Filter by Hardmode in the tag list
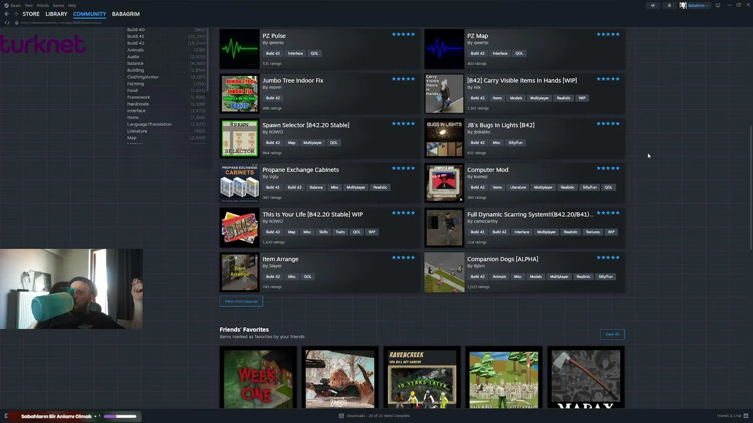The height and width of the screenshot is (423, 753). [138, 104]
